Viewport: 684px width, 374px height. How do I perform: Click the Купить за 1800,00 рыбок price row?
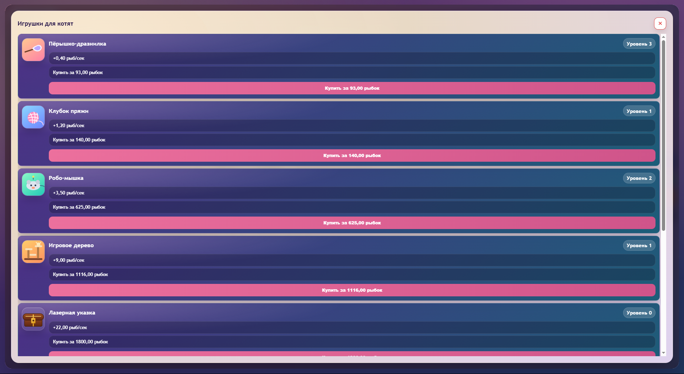coord(352,342)
